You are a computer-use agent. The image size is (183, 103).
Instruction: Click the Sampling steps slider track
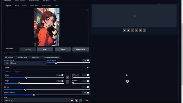[69, 63]
